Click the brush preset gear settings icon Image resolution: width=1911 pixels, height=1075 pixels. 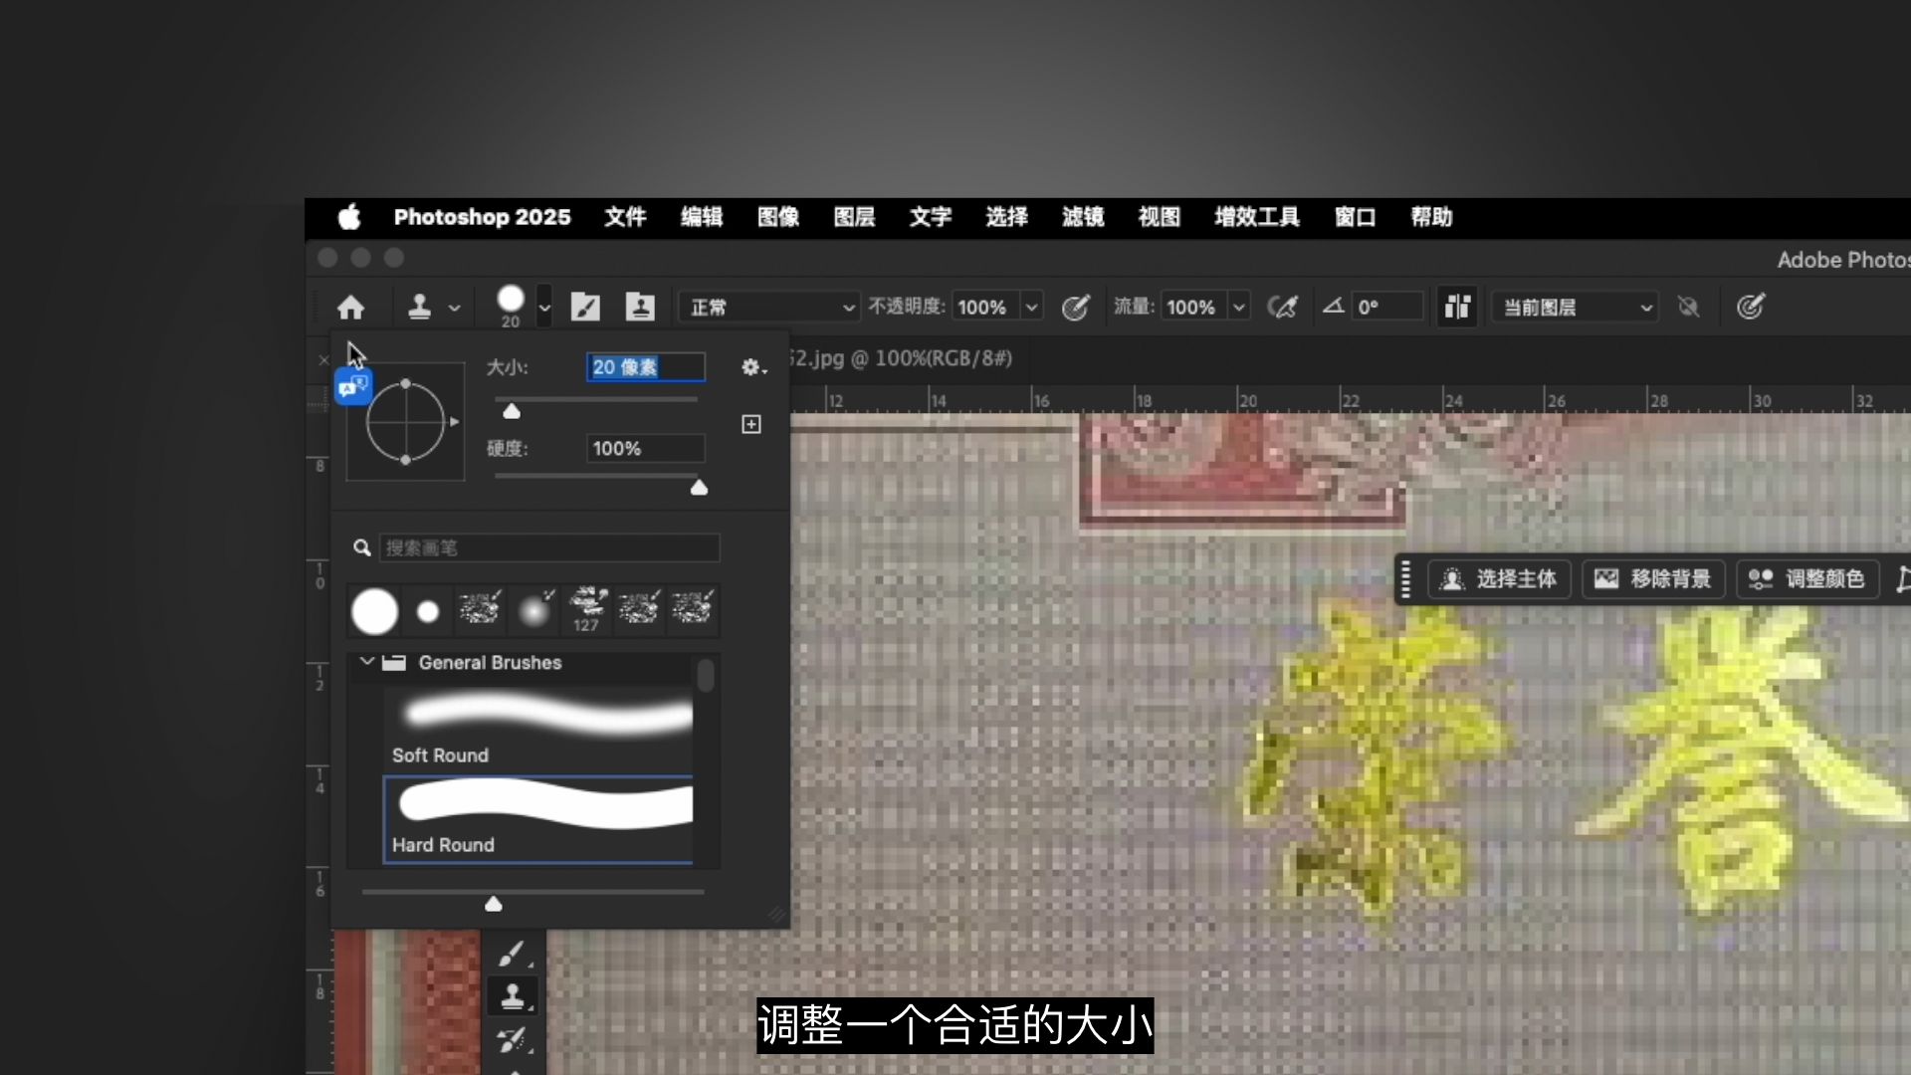752,367
